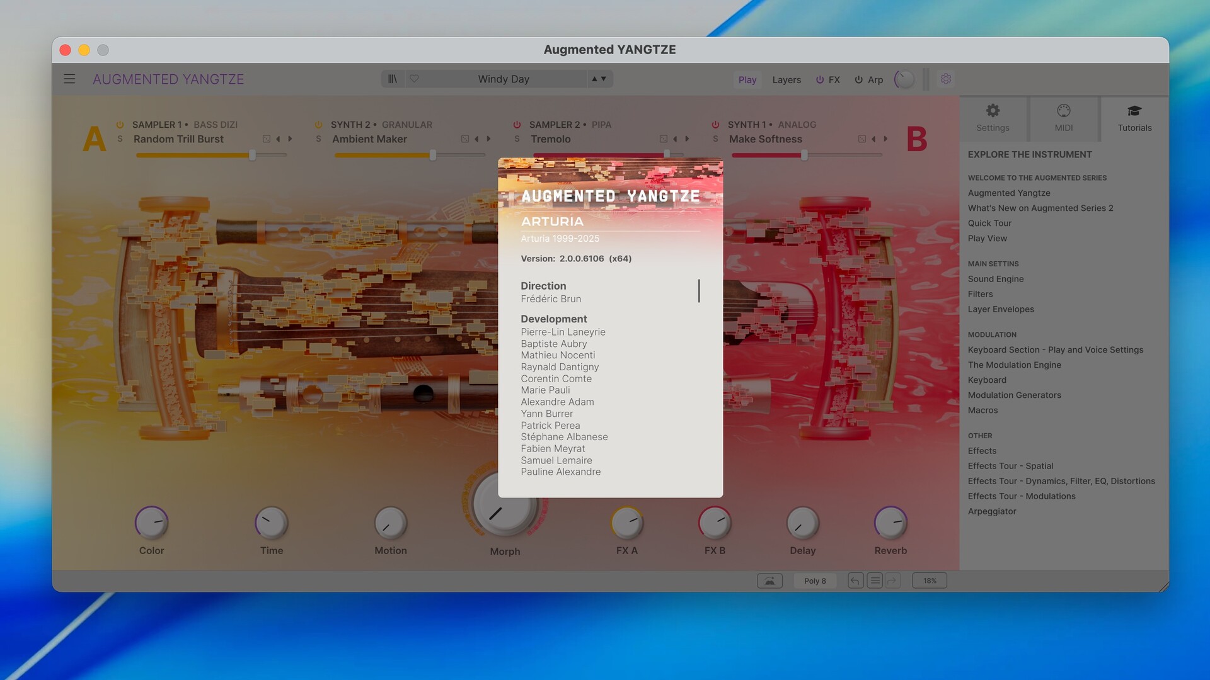
Task: Go to the next Synth 1 preset
Action: tap(885, 139)
